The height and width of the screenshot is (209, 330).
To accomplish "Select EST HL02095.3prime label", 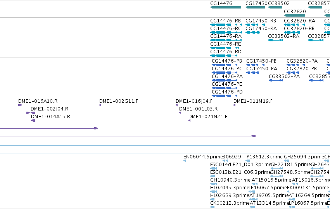I will click(230, 188).
